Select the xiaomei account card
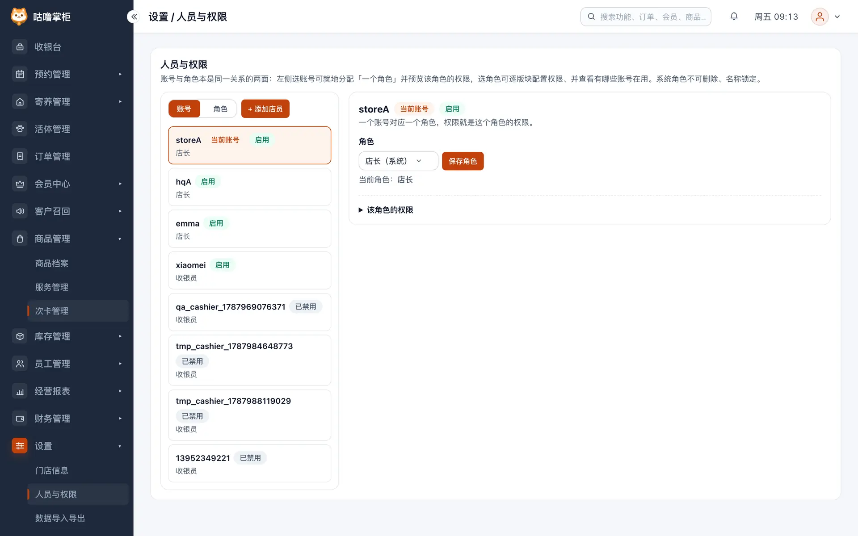The height and width of the screenshot is (536, 858). (249, 271)
